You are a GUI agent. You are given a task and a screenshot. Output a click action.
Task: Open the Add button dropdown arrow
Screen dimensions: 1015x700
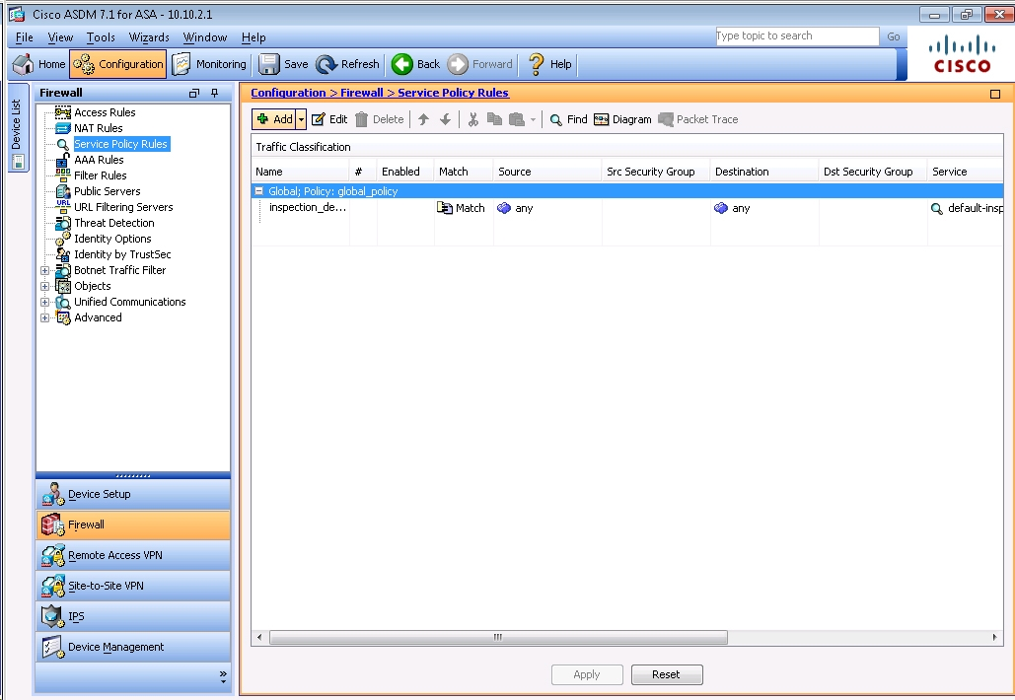tap(301, 119)
